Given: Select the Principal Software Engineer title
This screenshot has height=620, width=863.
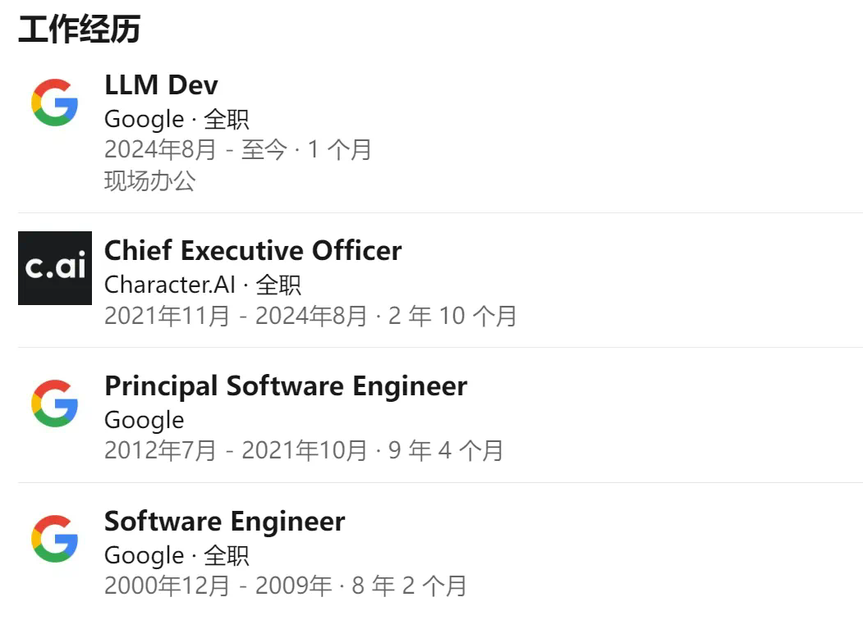Looking at the screenshot, I should pos(285,385).
